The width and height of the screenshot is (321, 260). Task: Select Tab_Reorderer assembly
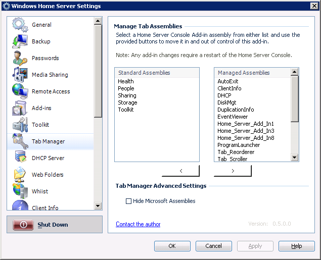pyautogui.click(x=236, y=152)
